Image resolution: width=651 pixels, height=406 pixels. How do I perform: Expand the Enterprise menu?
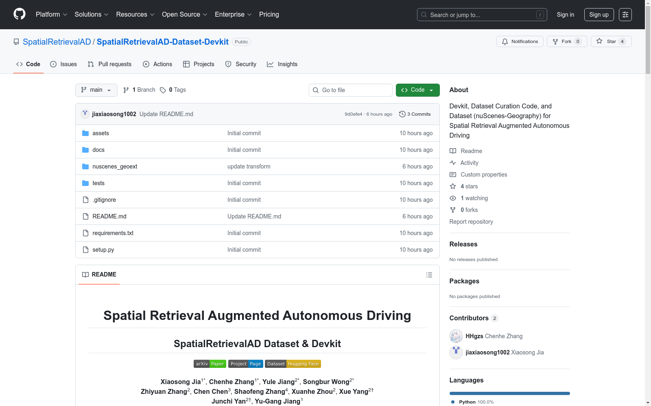[x=233, y=15]
